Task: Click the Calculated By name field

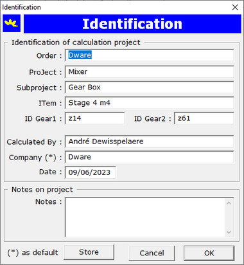Action: pos(149,142)
